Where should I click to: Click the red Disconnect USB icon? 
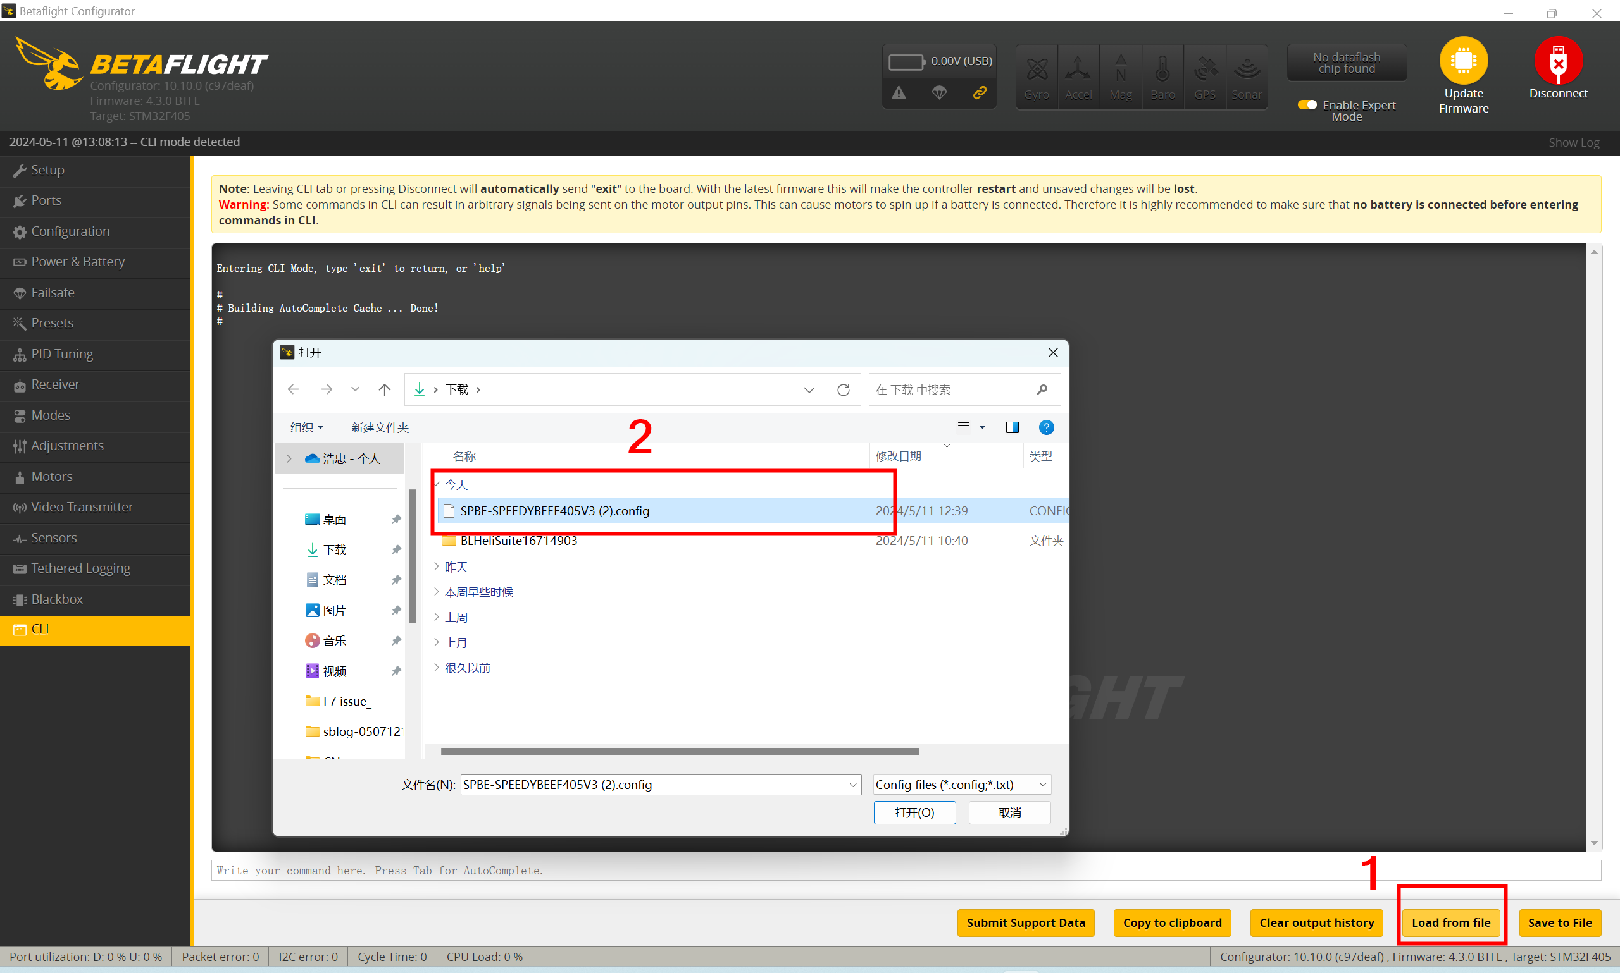pos(1559,60)
